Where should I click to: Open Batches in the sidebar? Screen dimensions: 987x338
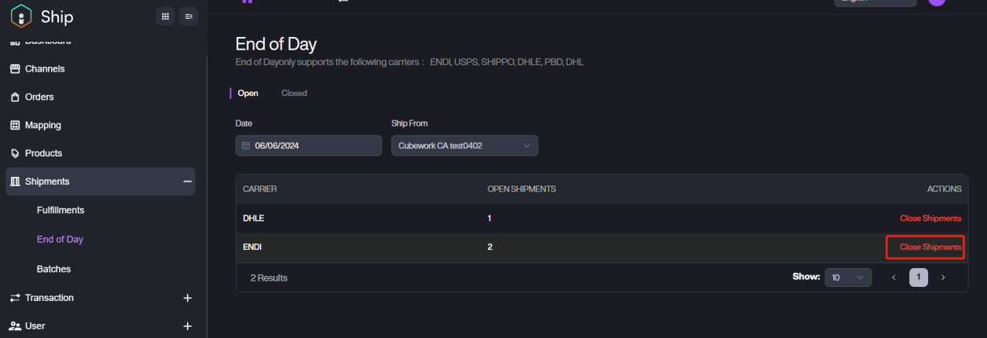tap(53, 269)
